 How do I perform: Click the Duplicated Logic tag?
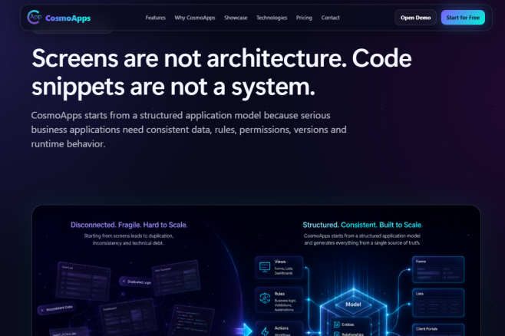(137, 282)
